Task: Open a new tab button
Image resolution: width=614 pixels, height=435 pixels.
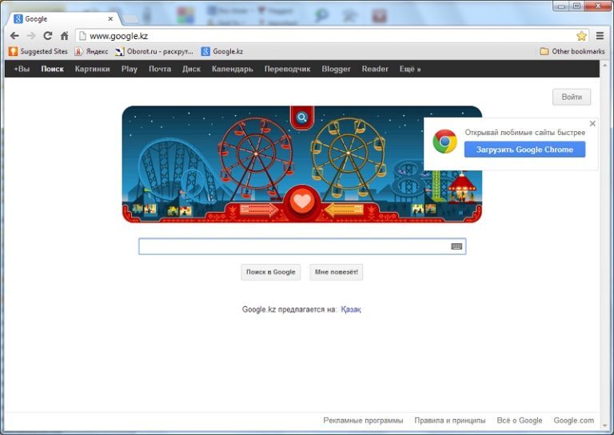Action: pos(130,18)
